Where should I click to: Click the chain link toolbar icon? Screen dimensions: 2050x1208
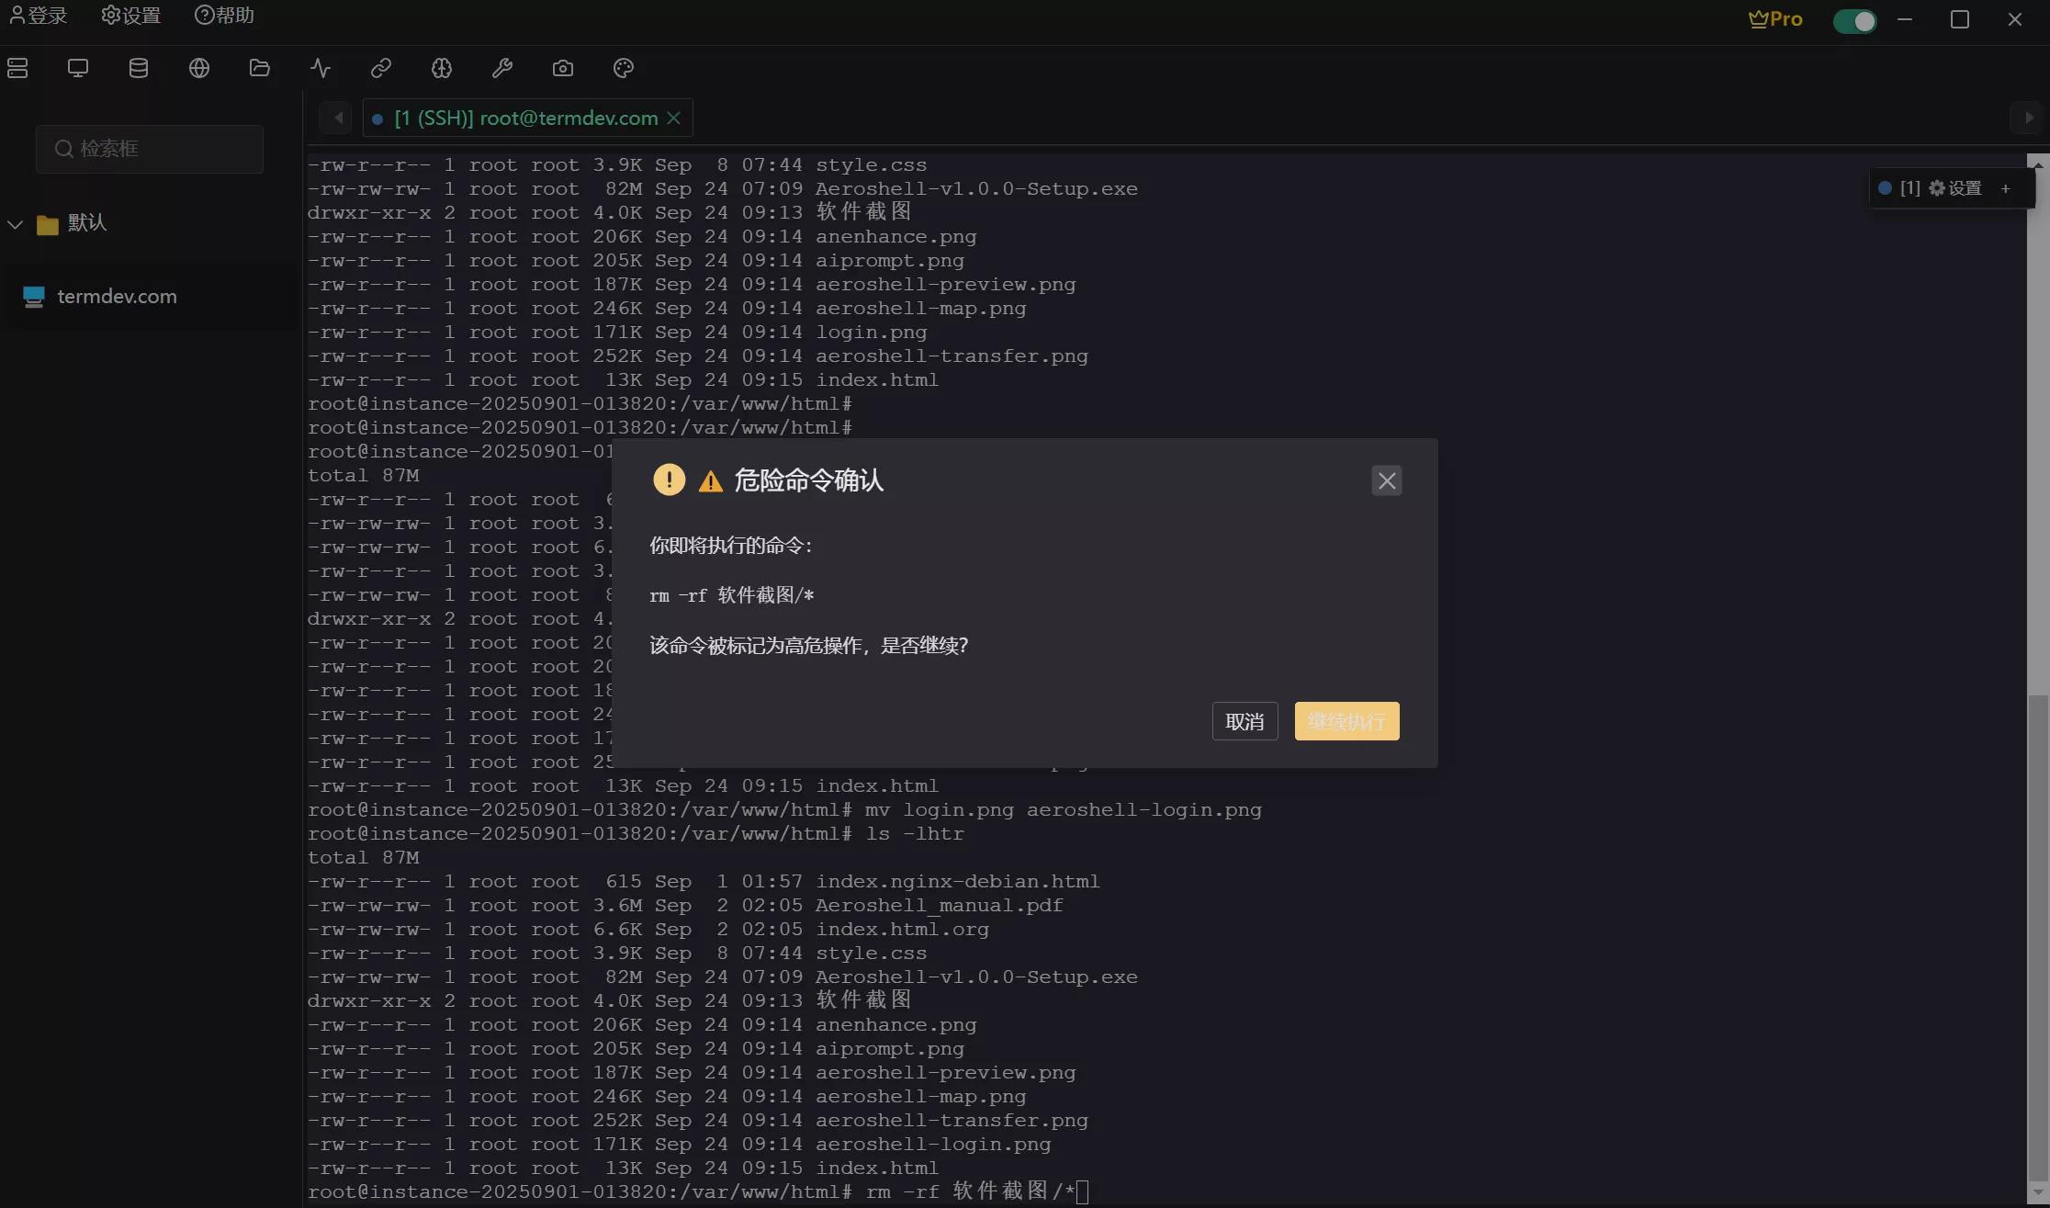click(x=381, y=68)
